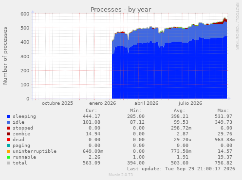Click idle current value 101.08
Viewport: 242px width, 180px height.
(92, 122)
